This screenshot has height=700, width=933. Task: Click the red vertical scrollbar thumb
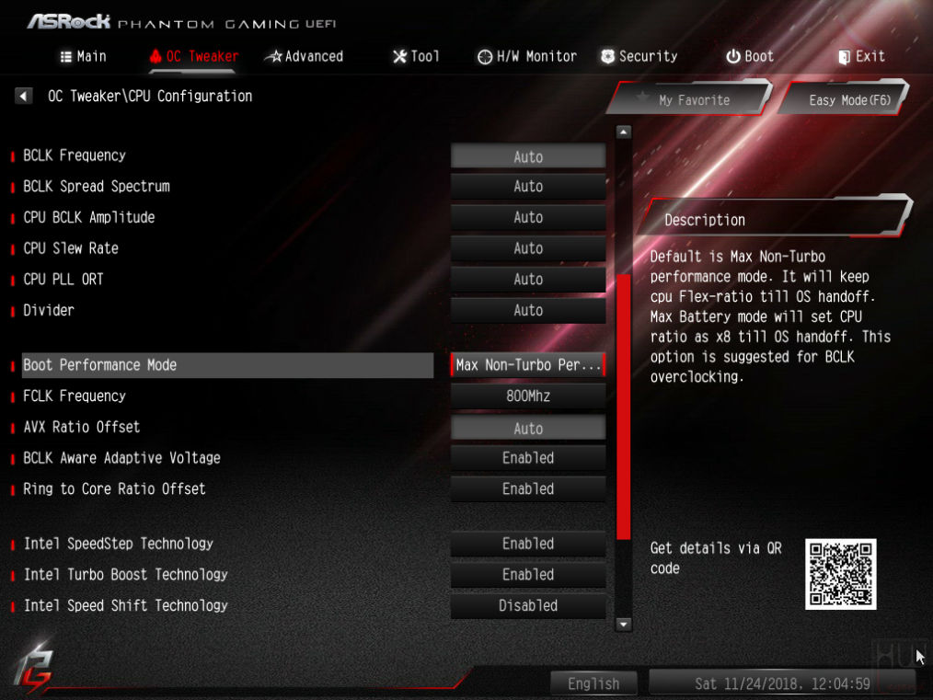623,407
